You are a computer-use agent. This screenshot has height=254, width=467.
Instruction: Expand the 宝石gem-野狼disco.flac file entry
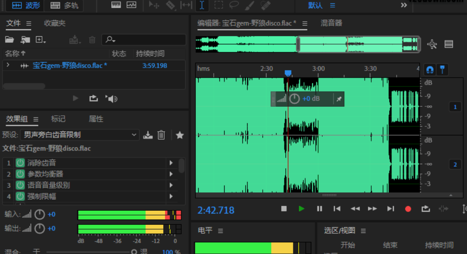click(x=8, y=65)
